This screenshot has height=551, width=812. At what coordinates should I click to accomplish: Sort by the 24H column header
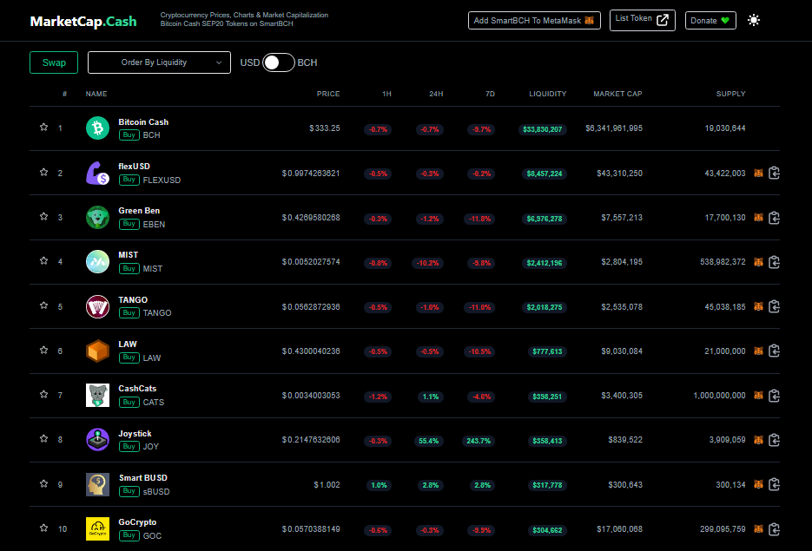pyautogui.click(x=436, y=94)
